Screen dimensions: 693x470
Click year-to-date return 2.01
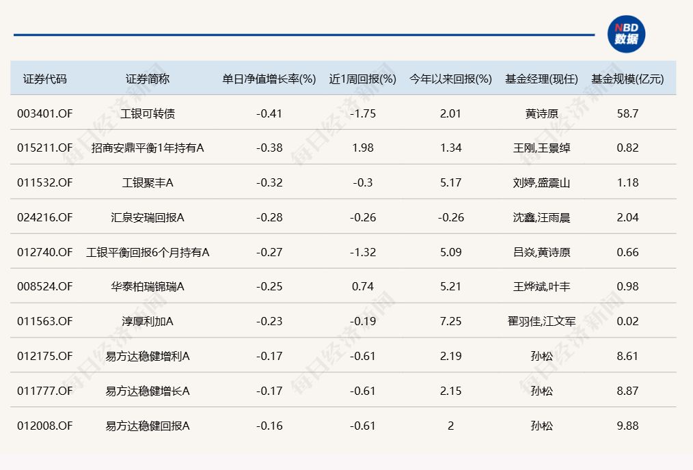coord(451,113)
